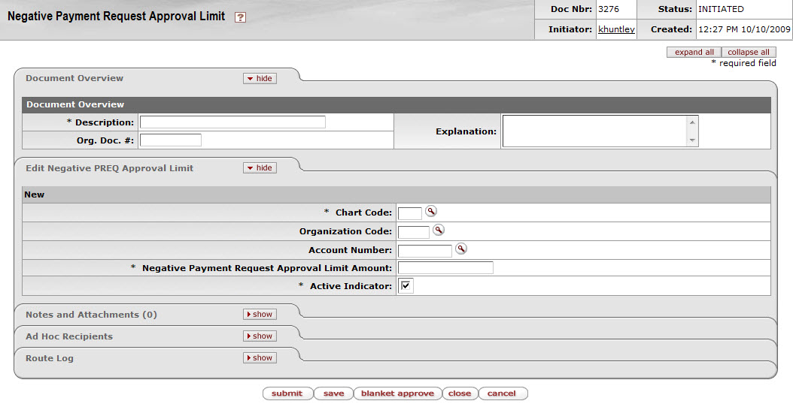This screenshot has height=407, width=793.
Task: Click the blanket approve button
Action: 397,393
